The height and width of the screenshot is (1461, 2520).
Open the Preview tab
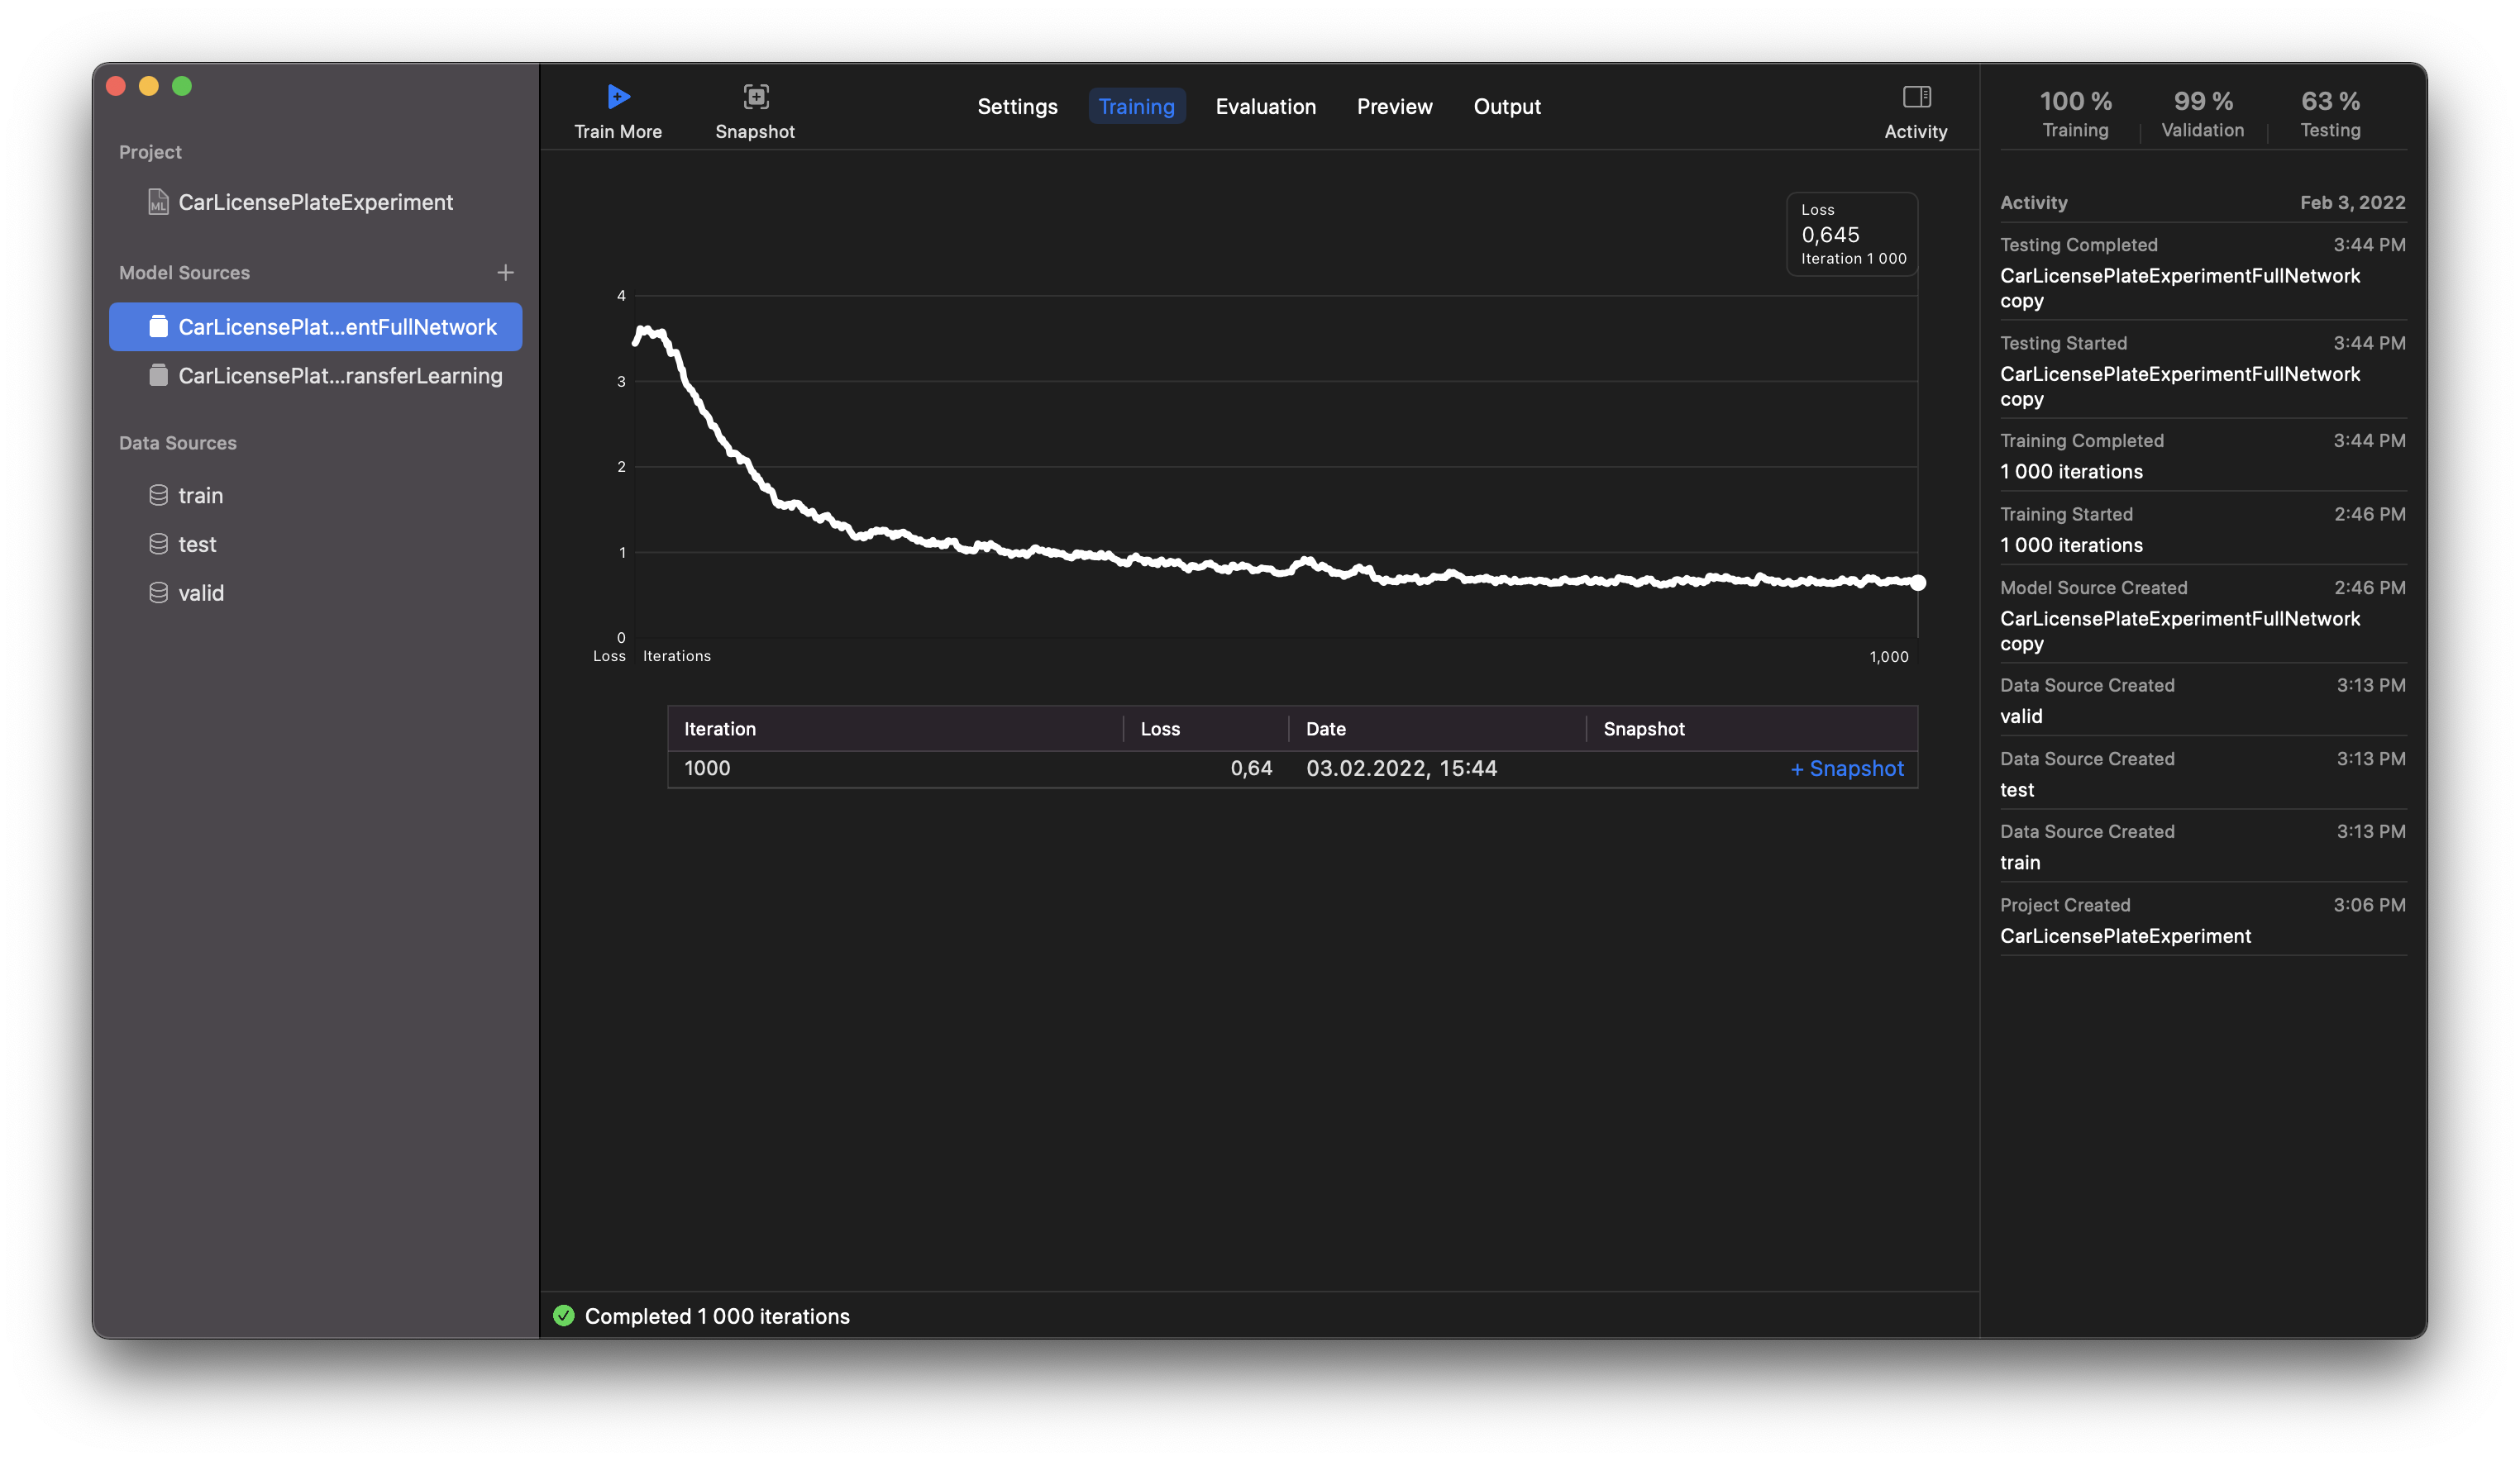(x=1394, y=106)
